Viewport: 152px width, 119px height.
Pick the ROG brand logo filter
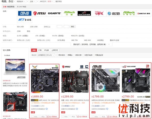click(x=84, y=13)
